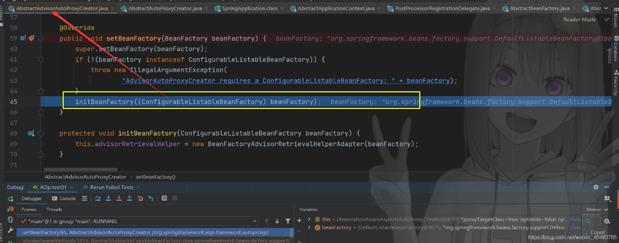The width and height of the screenshot is (619, 243).
Task: Open the Structure tool window
Action: (x=2, y=232)
